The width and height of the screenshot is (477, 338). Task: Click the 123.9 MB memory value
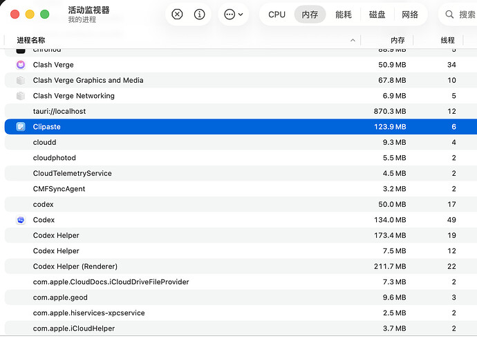click(x=390, y=127)
